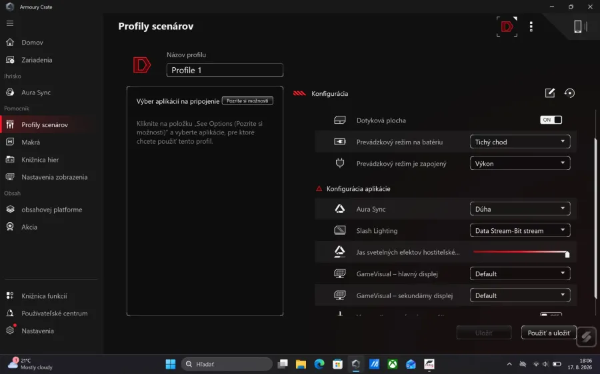The width and height of the screenshot is (600, 374).
Task: Click the configuration list vertical scrollbar
Action: (x=595, y=218)
